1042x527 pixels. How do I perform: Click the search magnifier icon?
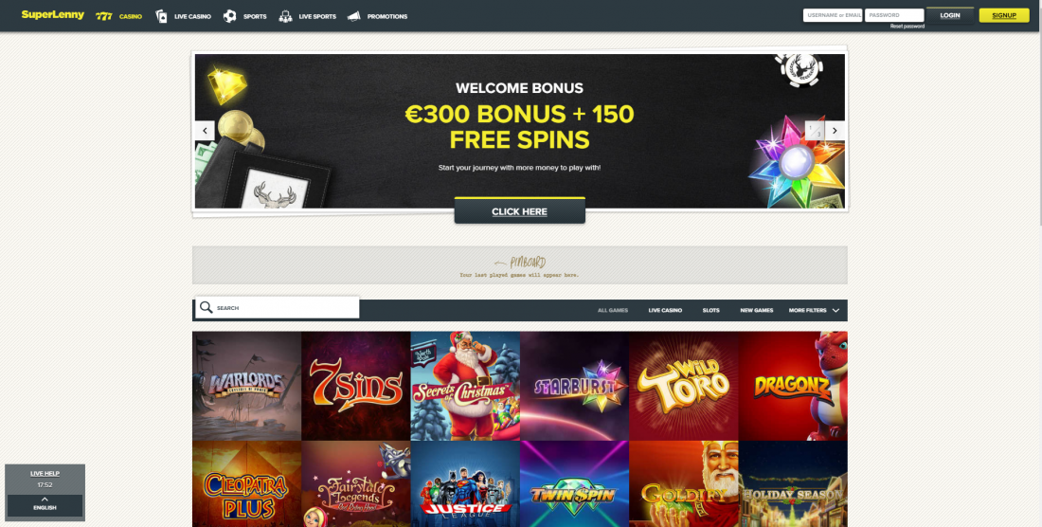(x=206, y=307)
